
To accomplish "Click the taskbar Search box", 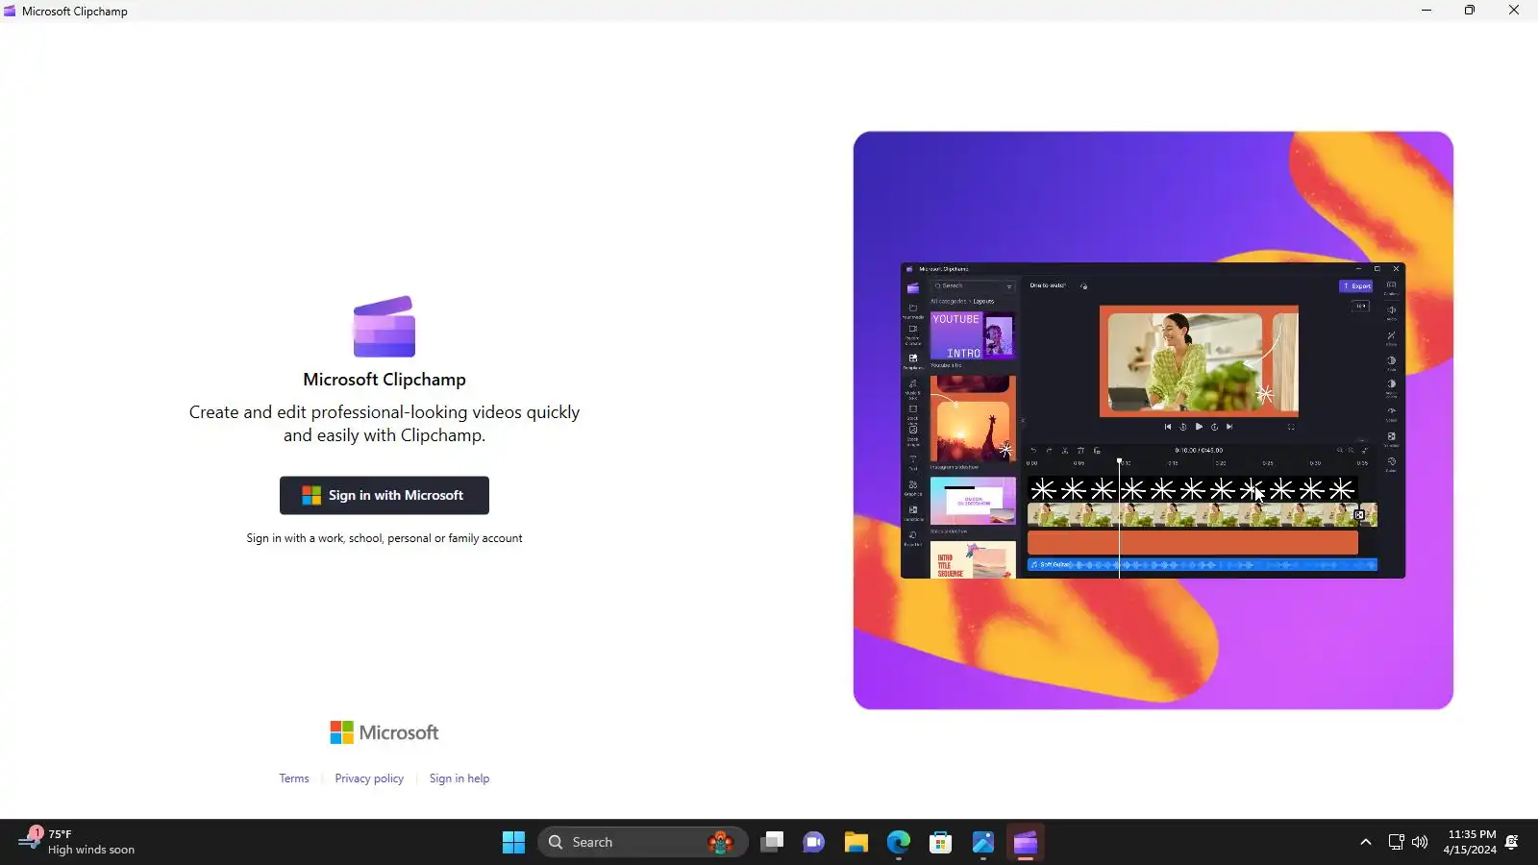I will click(642, 842).
